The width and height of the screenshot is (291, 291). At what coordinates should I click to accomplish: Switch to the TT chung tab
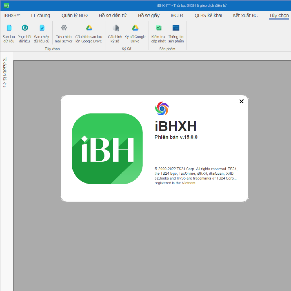(40, 16)
